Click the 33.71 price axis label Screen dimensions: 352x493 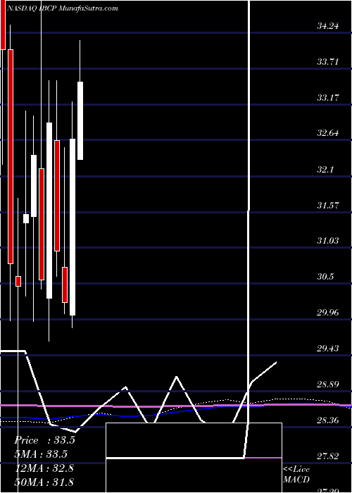[x=327, y=62]
